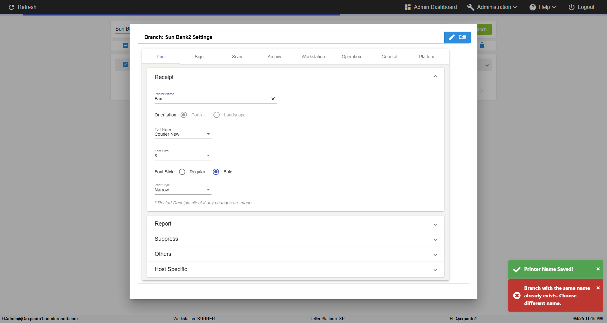607x323 pixels.
Task: Expand the Report section
Action: click(x=295, y=224)
